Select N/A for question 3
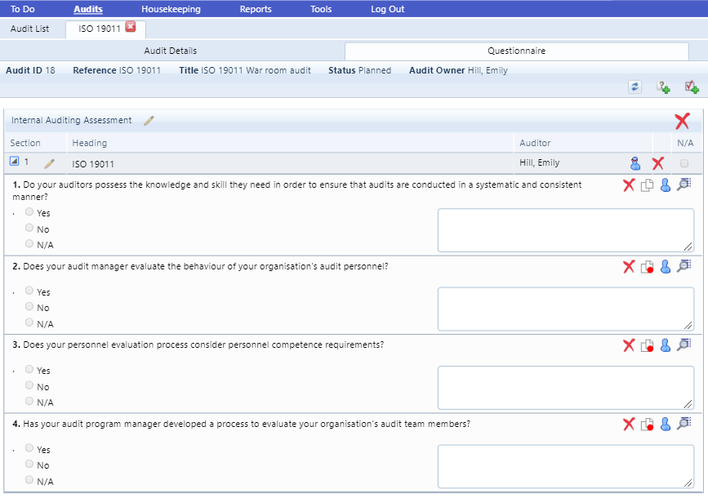 pyautogui.click(x=29, y=401)
